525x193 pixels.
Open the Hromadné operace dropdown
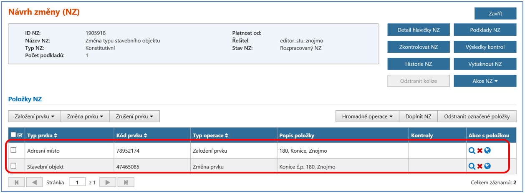click(x=367, y=116)
